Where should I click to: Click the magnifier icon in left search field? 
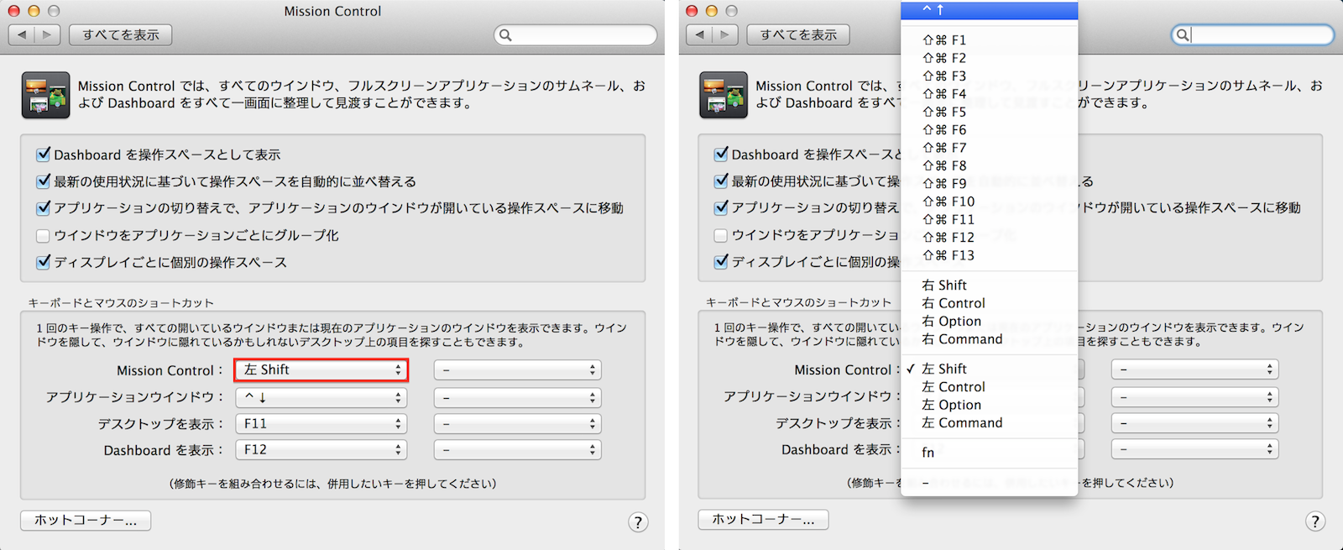(505, 35)
